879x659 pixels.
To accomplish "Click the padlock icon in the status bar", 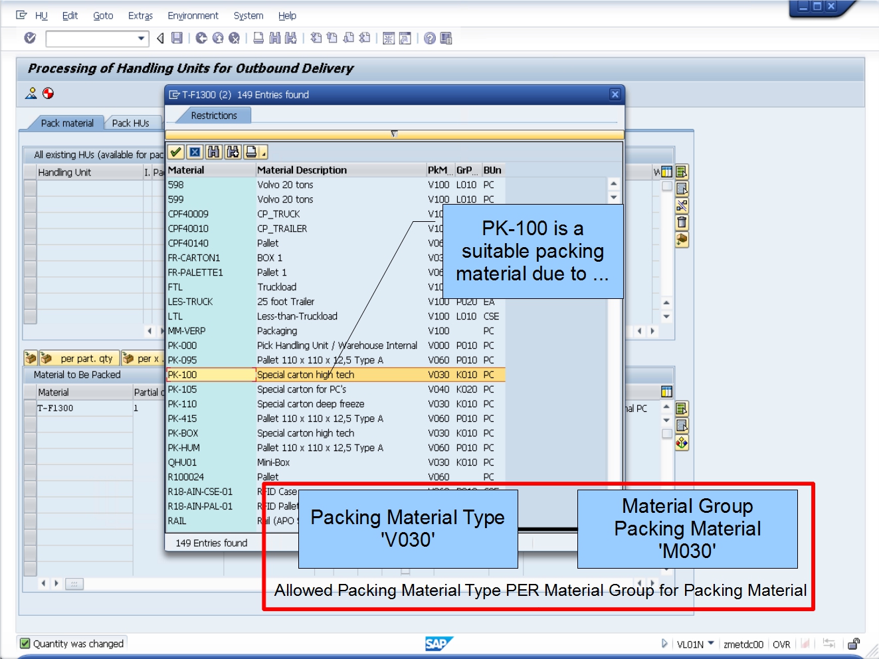I will (x=854, y=643).
